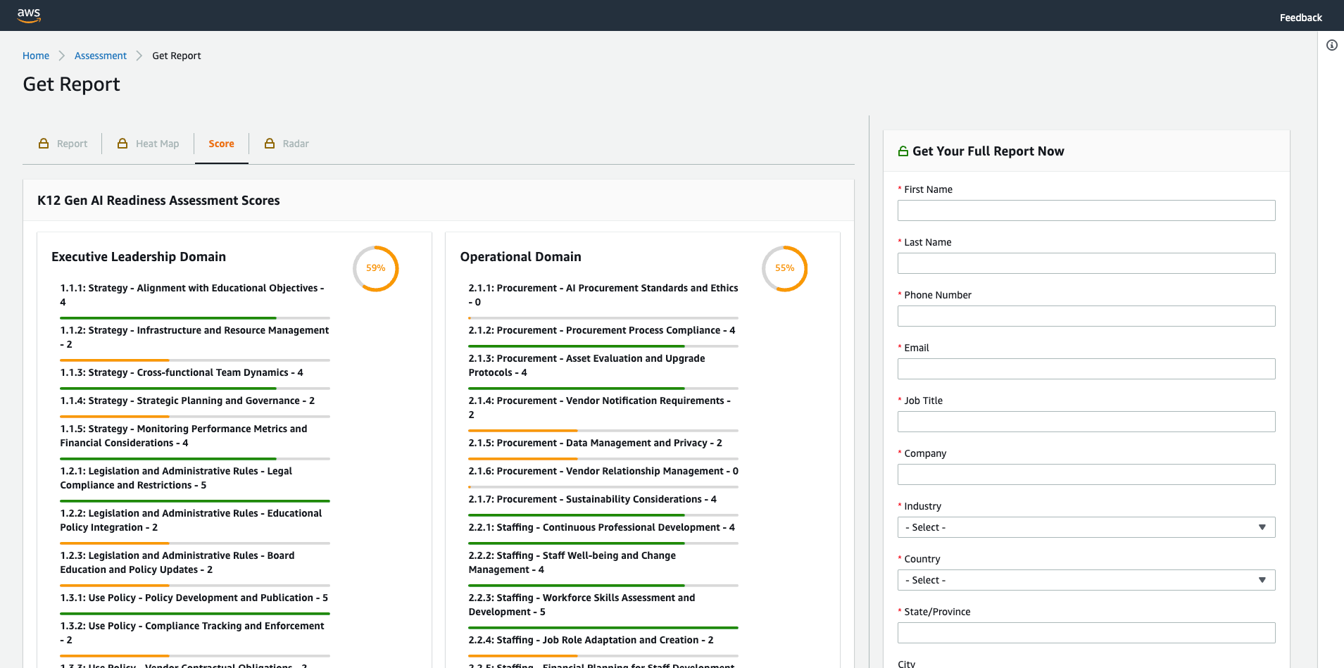This screenshot has height=668, width=1344.
Task: Click the breadcrumb chevron after Home
Action: pos(62,56)
